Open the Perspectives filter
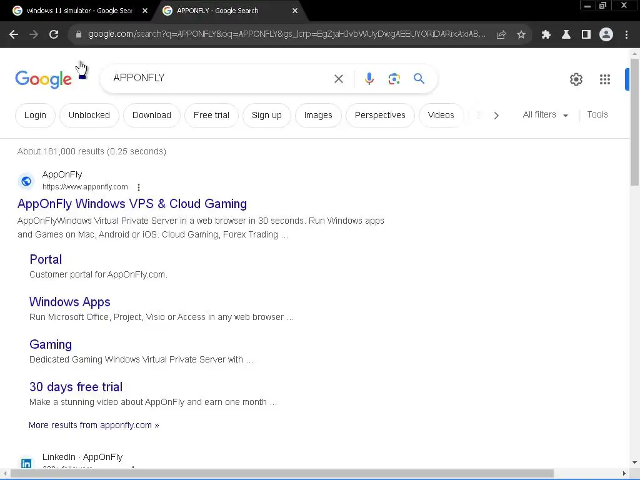Screen dimensions: 640x480 (380, 116)
